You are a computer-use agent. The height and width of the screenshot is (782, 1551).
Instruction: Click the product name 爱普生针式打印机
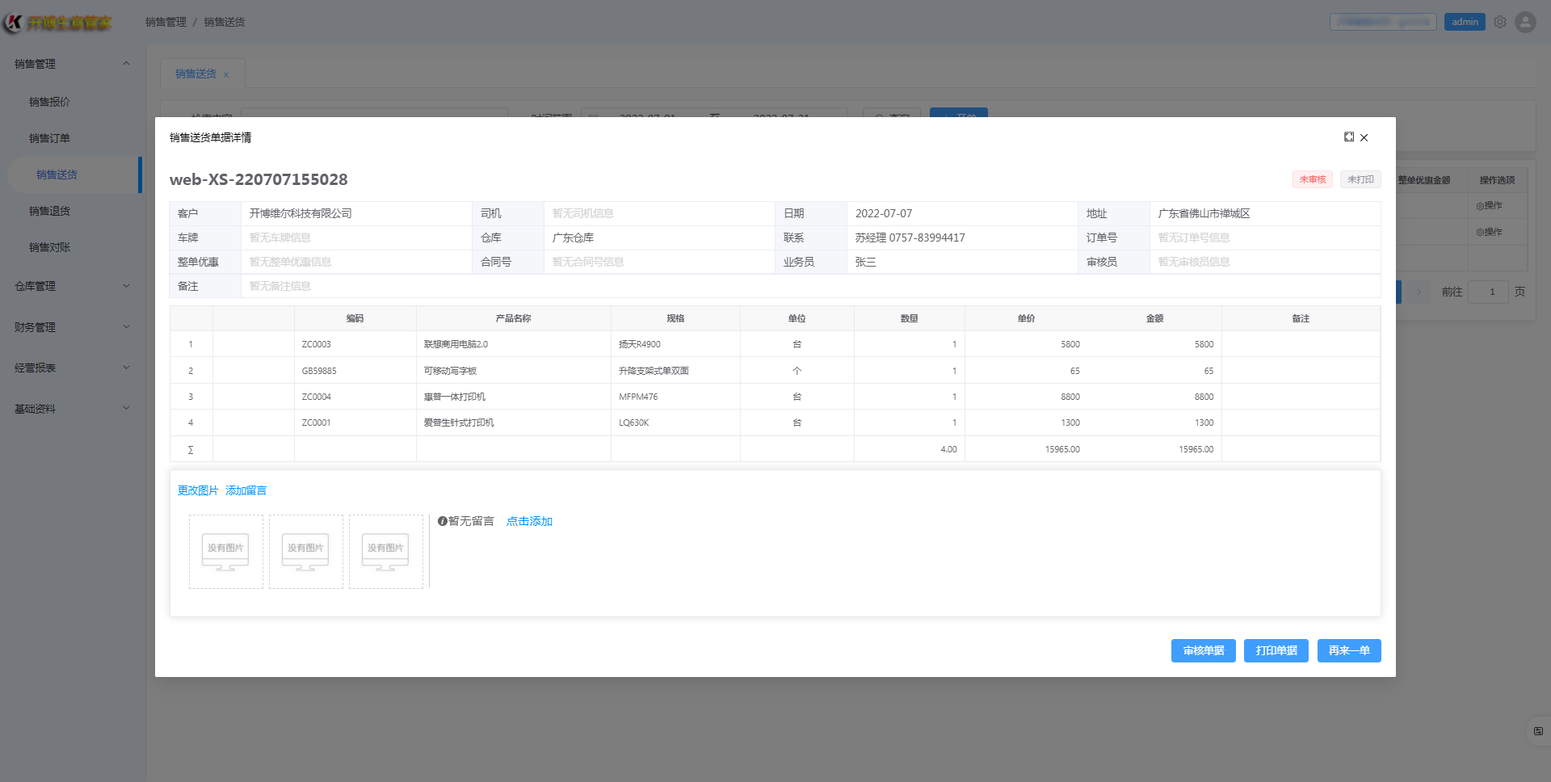[459, 423]
